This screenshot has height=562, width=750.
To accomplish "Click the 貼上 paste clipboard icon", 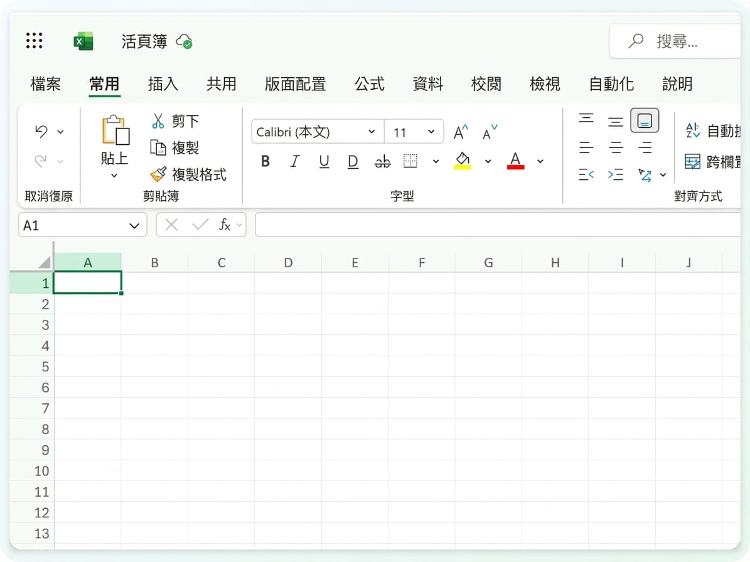I will [x=115, y=130].
